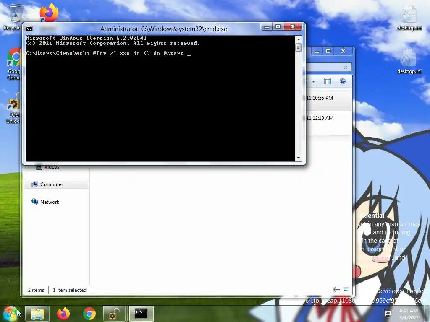Switch to the cmd taskbar button

[x=141, y=314]
